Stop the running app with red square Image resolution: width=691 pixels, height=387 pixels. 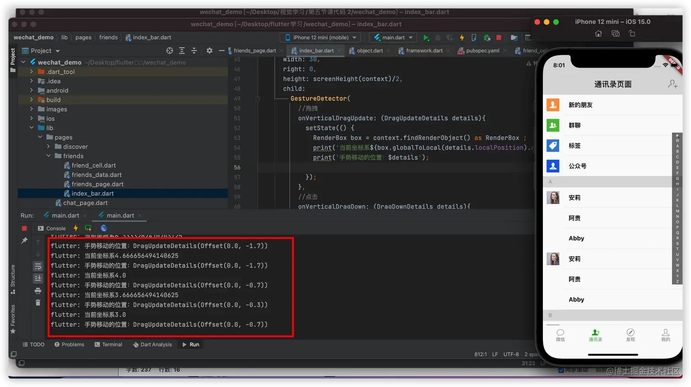tap(499, 37)
